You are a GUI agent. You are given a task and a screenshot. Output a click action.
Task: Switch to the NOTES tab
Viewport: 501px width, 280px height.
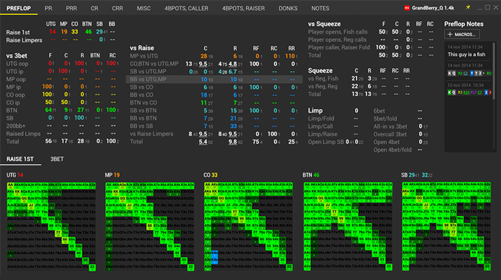point(320,8)
